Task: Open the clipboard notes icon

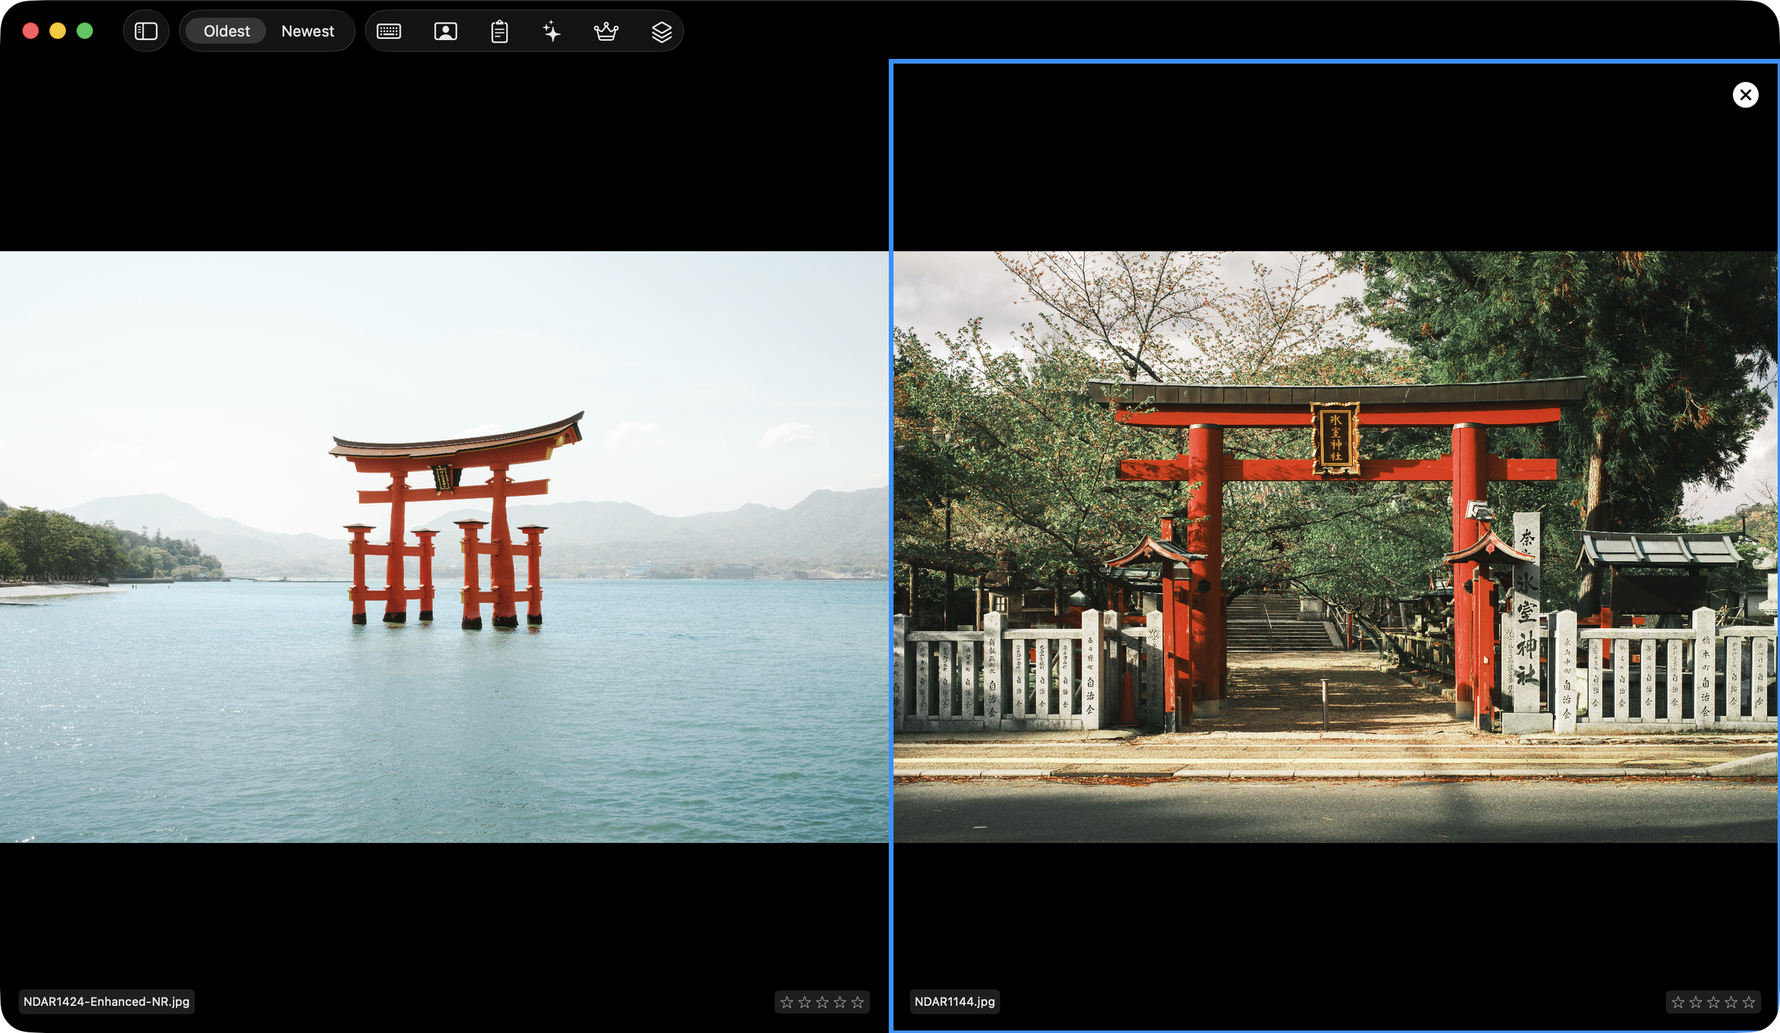Action: pyautogui.click(x=499, y=31)
